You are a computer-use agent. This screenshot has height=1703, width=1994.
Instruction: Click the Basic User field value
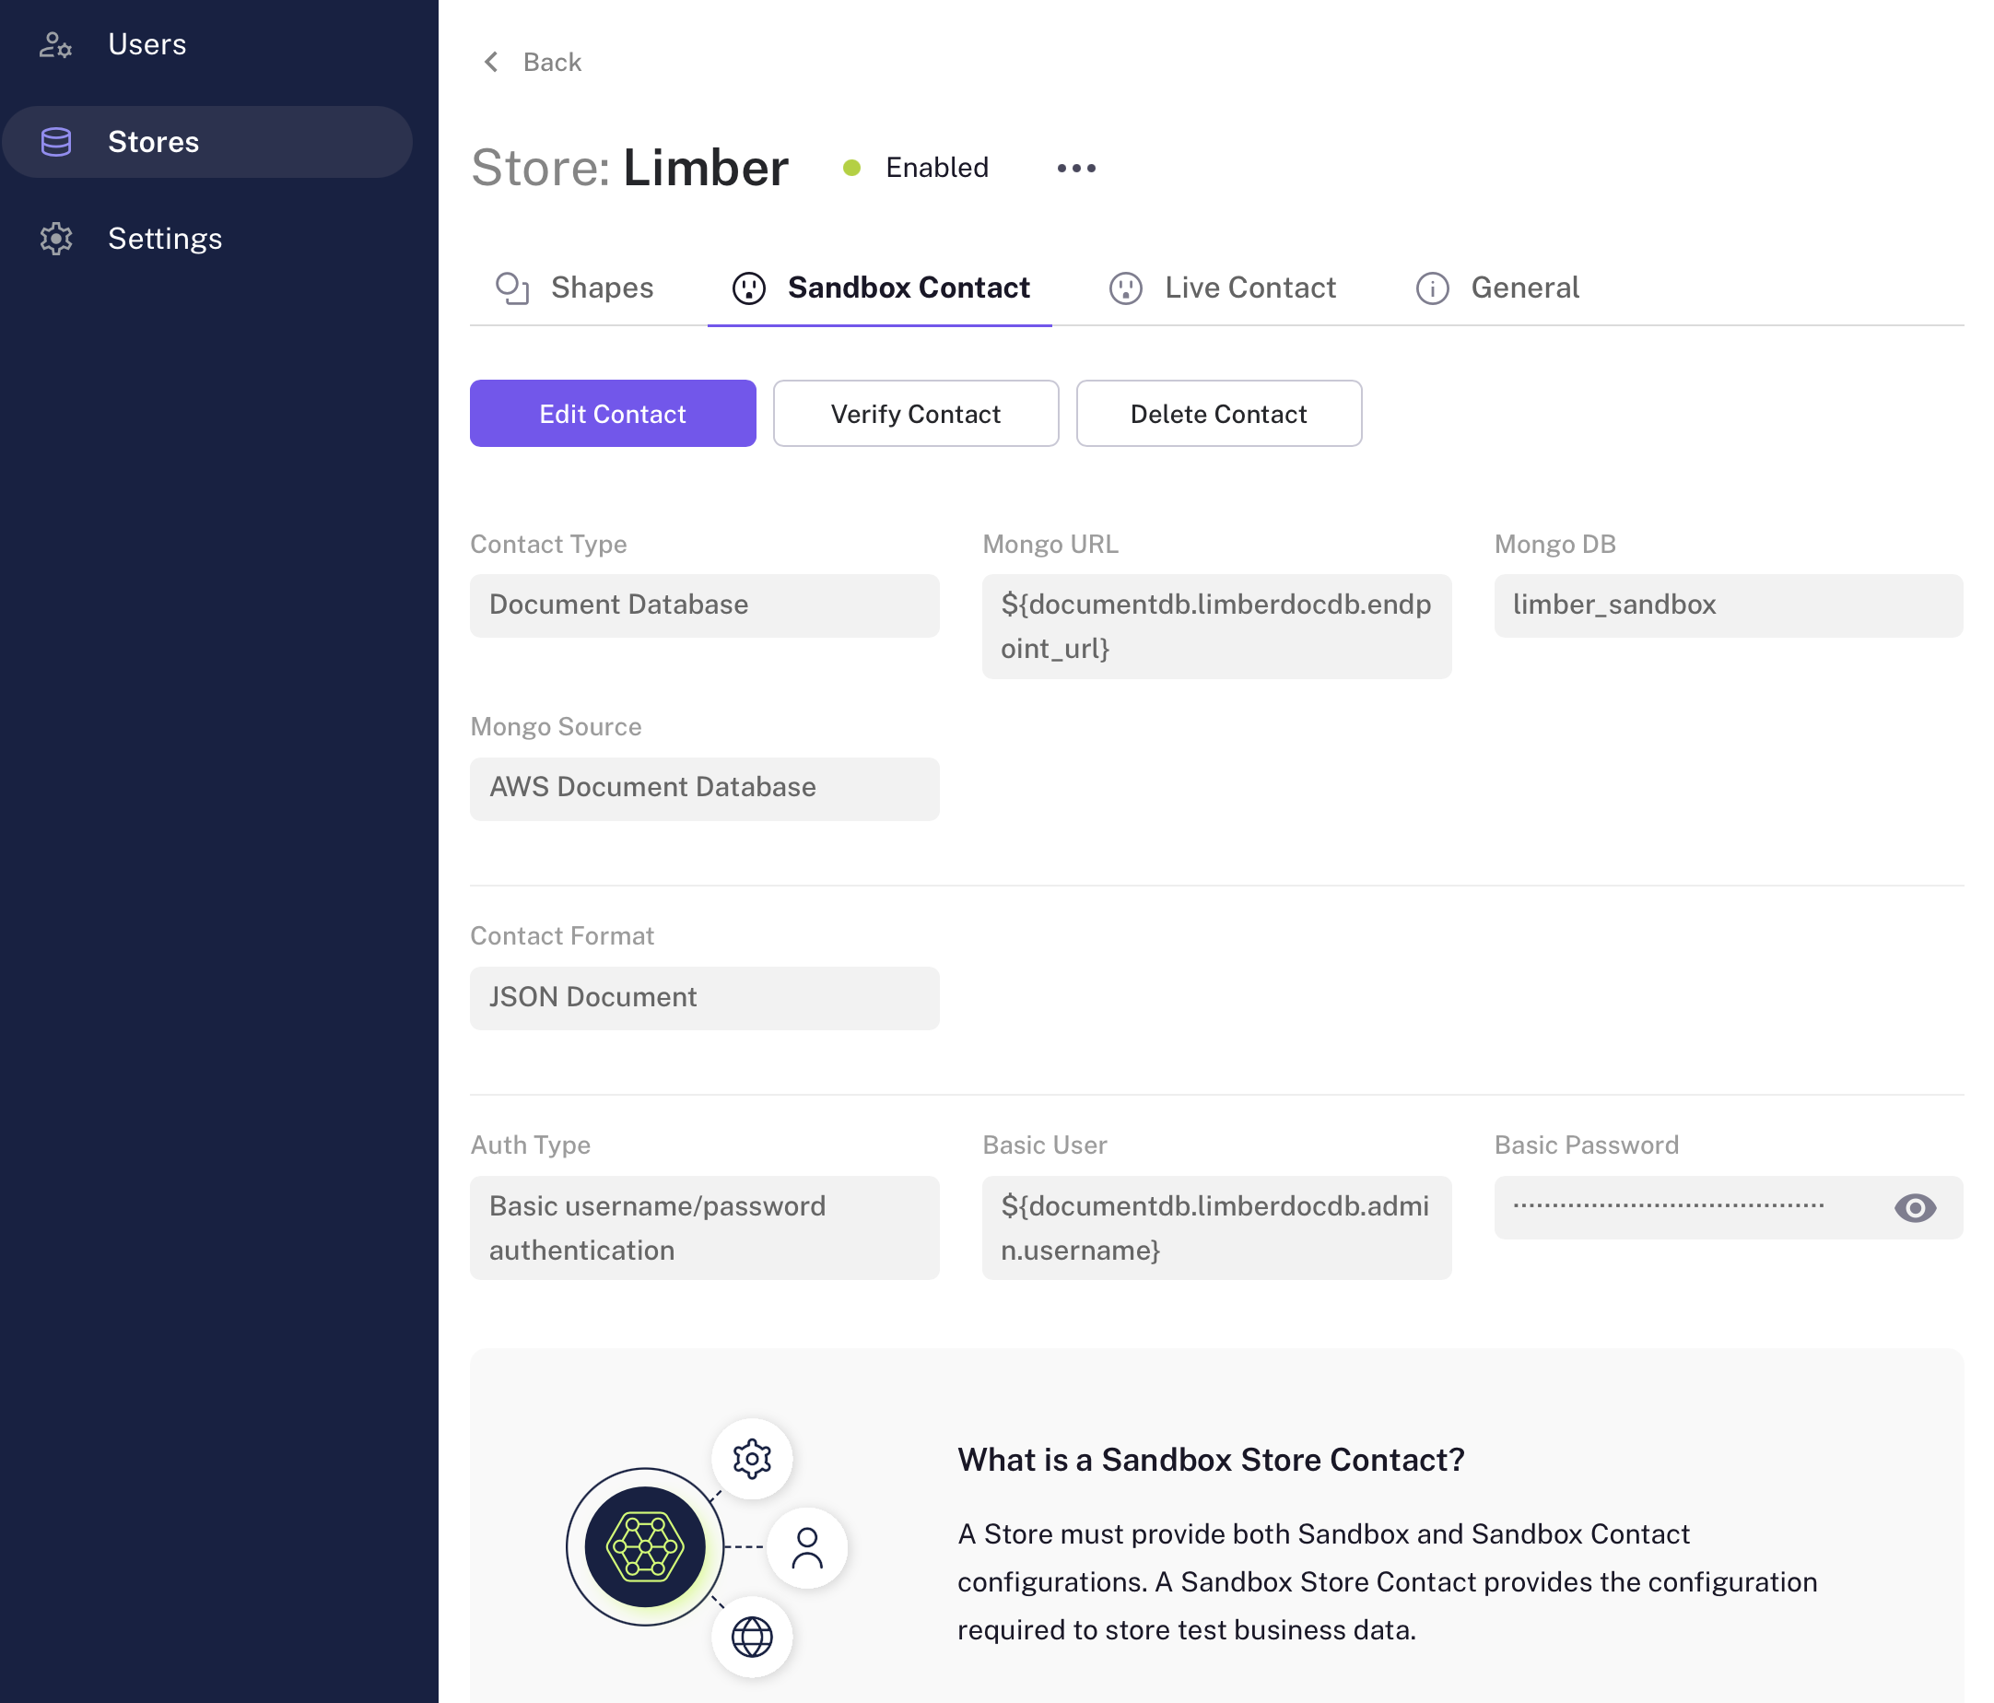(1216, 1227)
